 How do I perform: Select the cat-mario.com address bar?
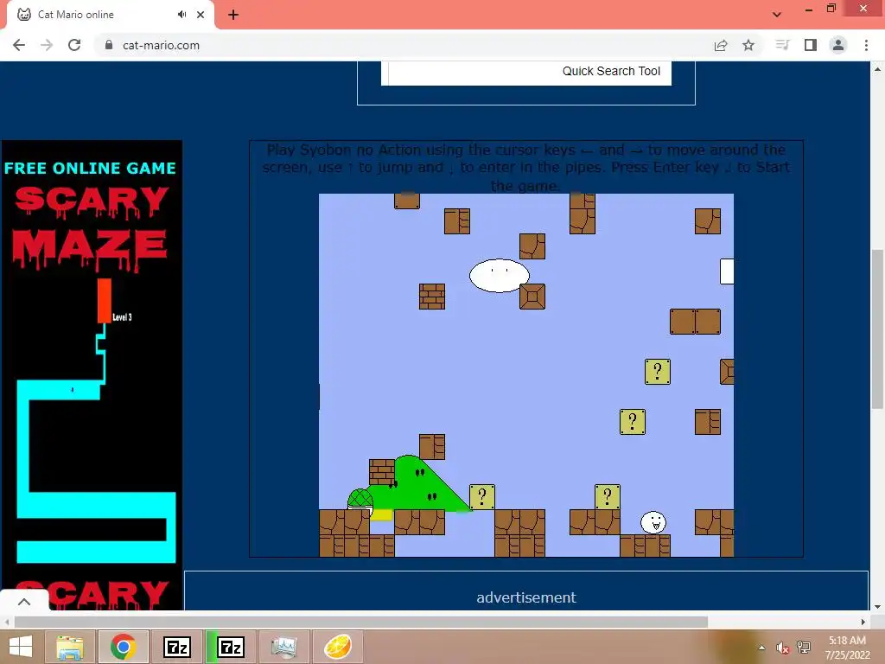(x=161, y=45)
